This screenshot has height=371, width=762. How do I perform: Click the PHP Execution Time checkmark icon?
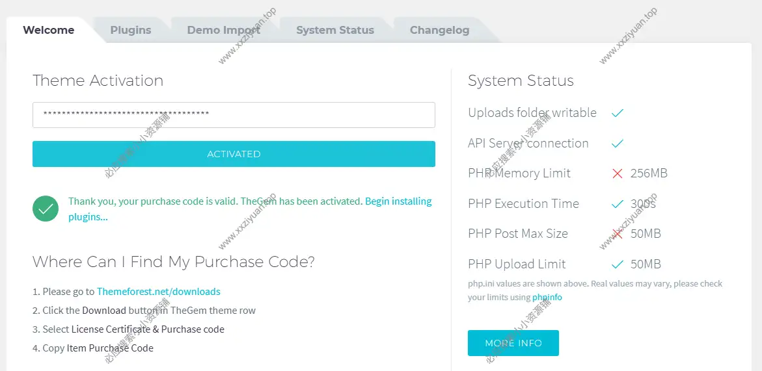(618, 204)
